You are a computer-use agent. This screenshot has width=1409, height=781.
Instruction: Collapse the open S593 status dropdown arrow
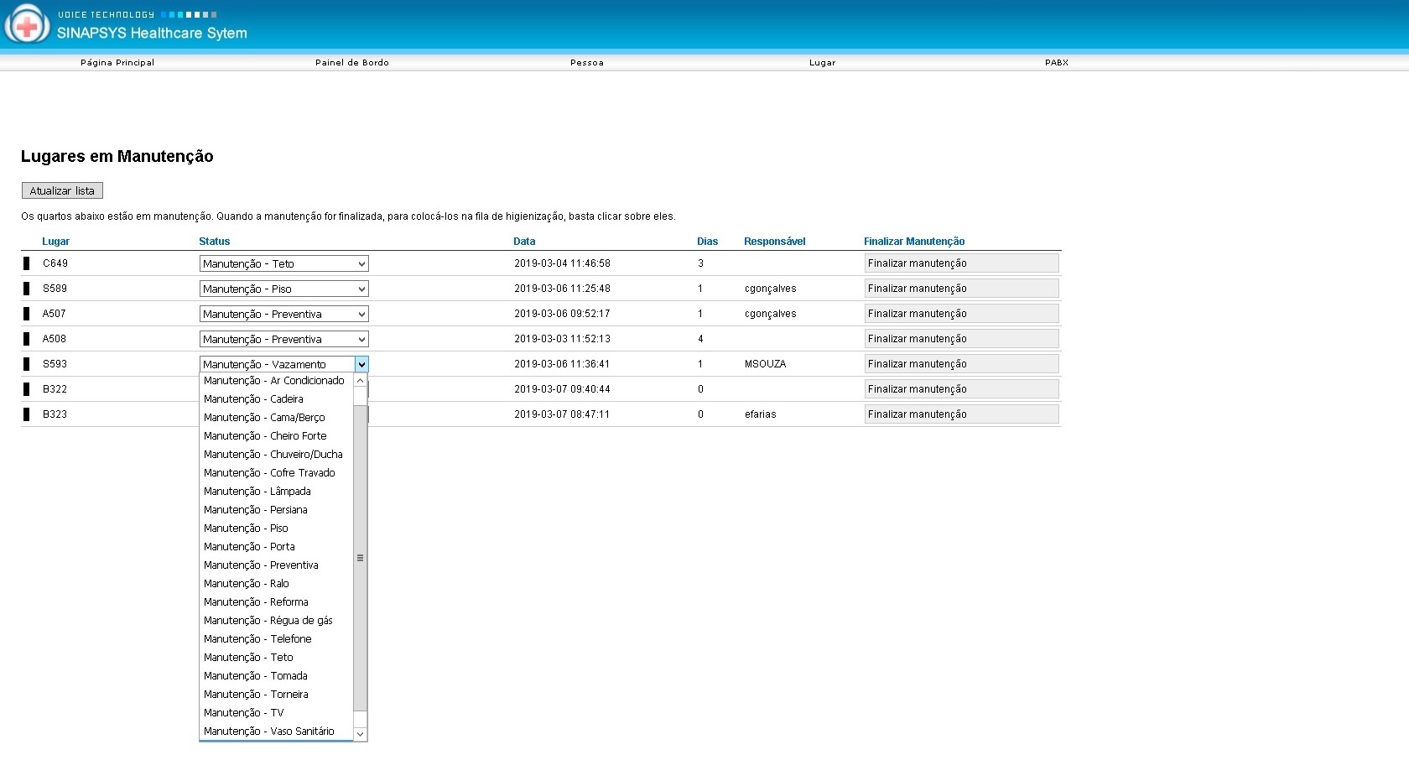361,364
